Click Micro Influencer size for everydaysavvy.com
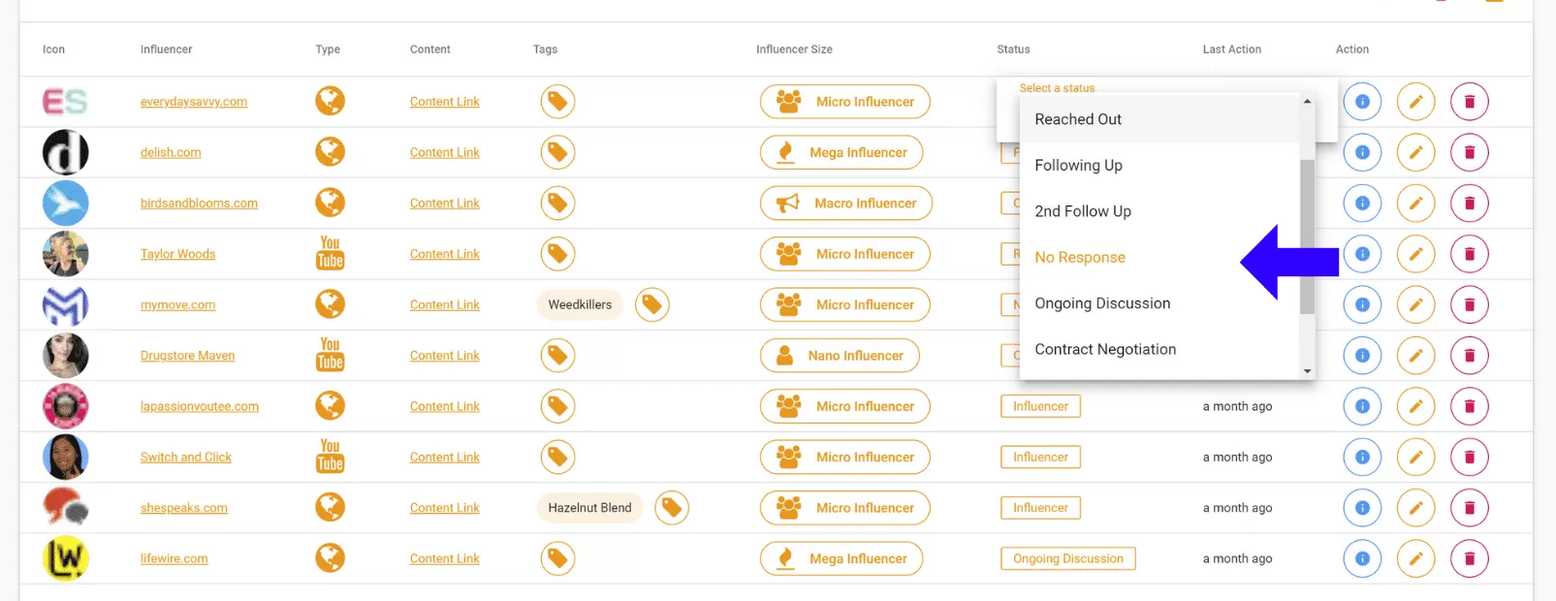The image size is (1556, 601). click(844, 101)
